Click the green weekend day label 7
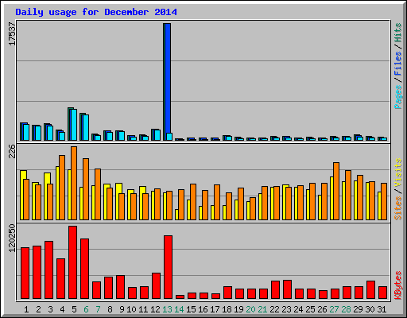 [x=98, y=309]
